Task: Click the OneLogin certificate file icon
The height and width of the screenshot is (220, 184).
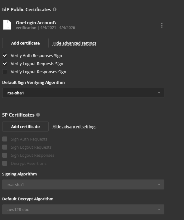Action: [x=7, y=25]
